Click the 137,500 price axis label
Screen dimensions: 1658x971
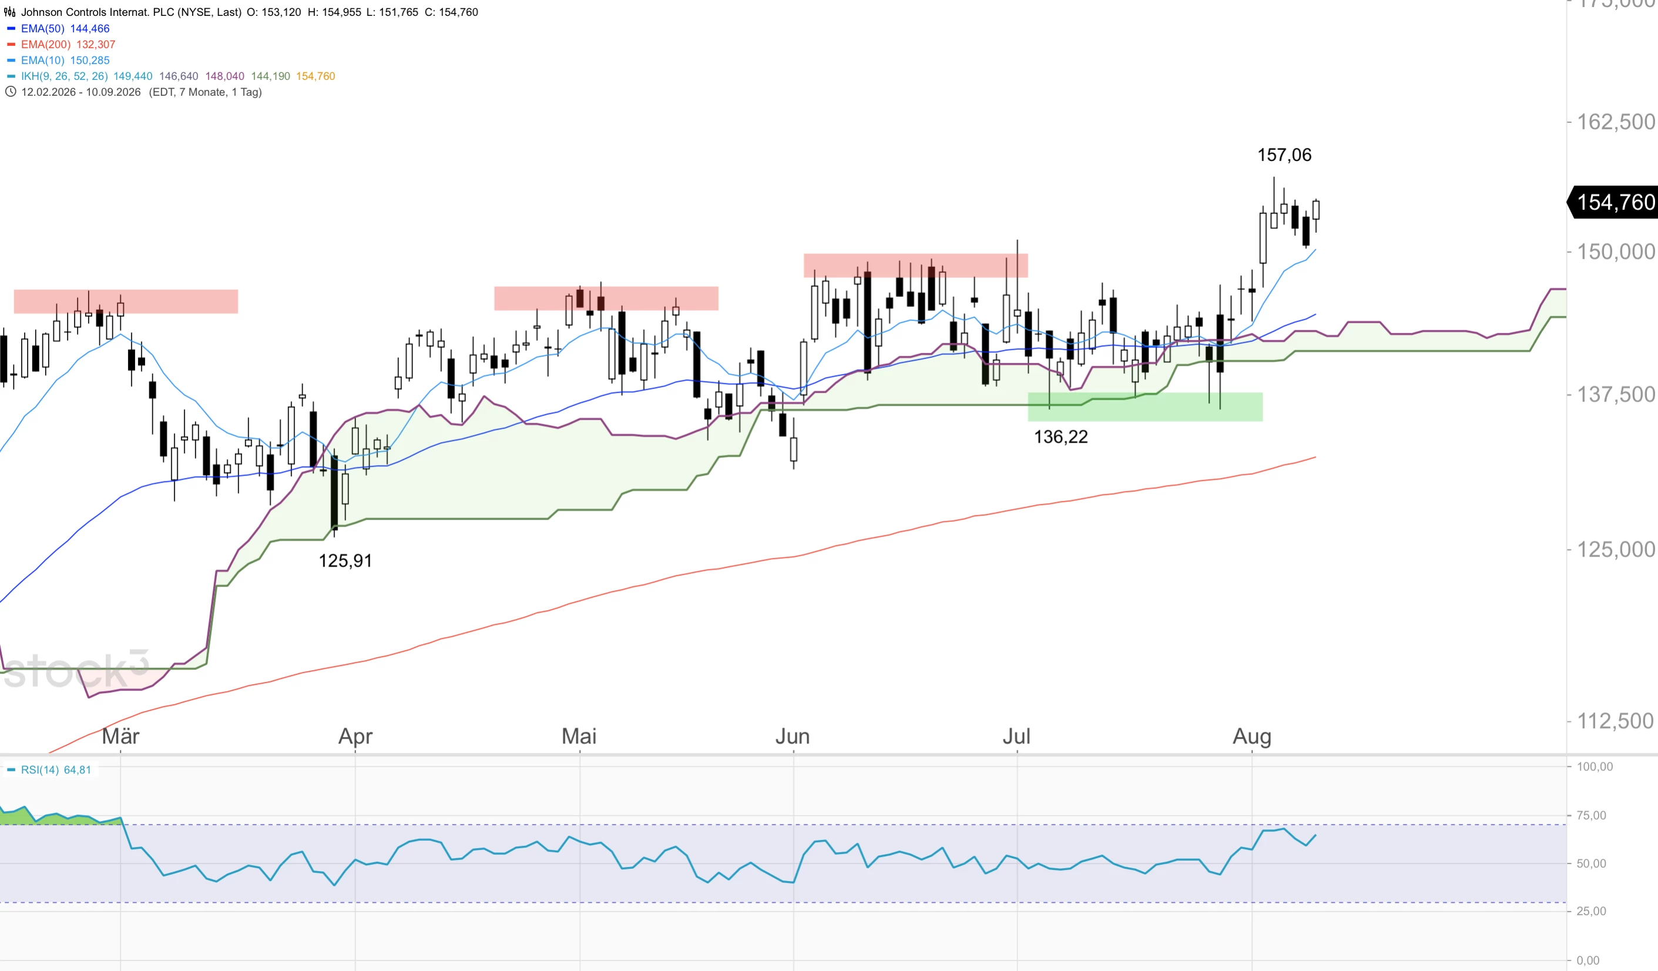point(1616,394)
